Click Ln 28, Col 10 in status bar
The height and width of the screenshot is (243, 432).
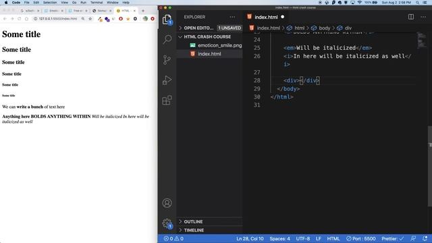pyautogui.click(x=250, y=238)
